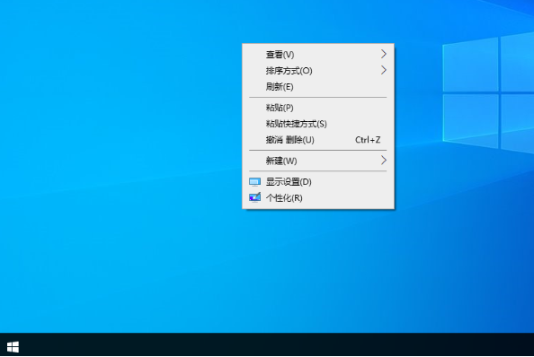
Task: Open 显示设置(D) display settings
Action: [318, 182]
